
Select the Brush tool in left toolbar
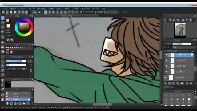tap(2, 18)
